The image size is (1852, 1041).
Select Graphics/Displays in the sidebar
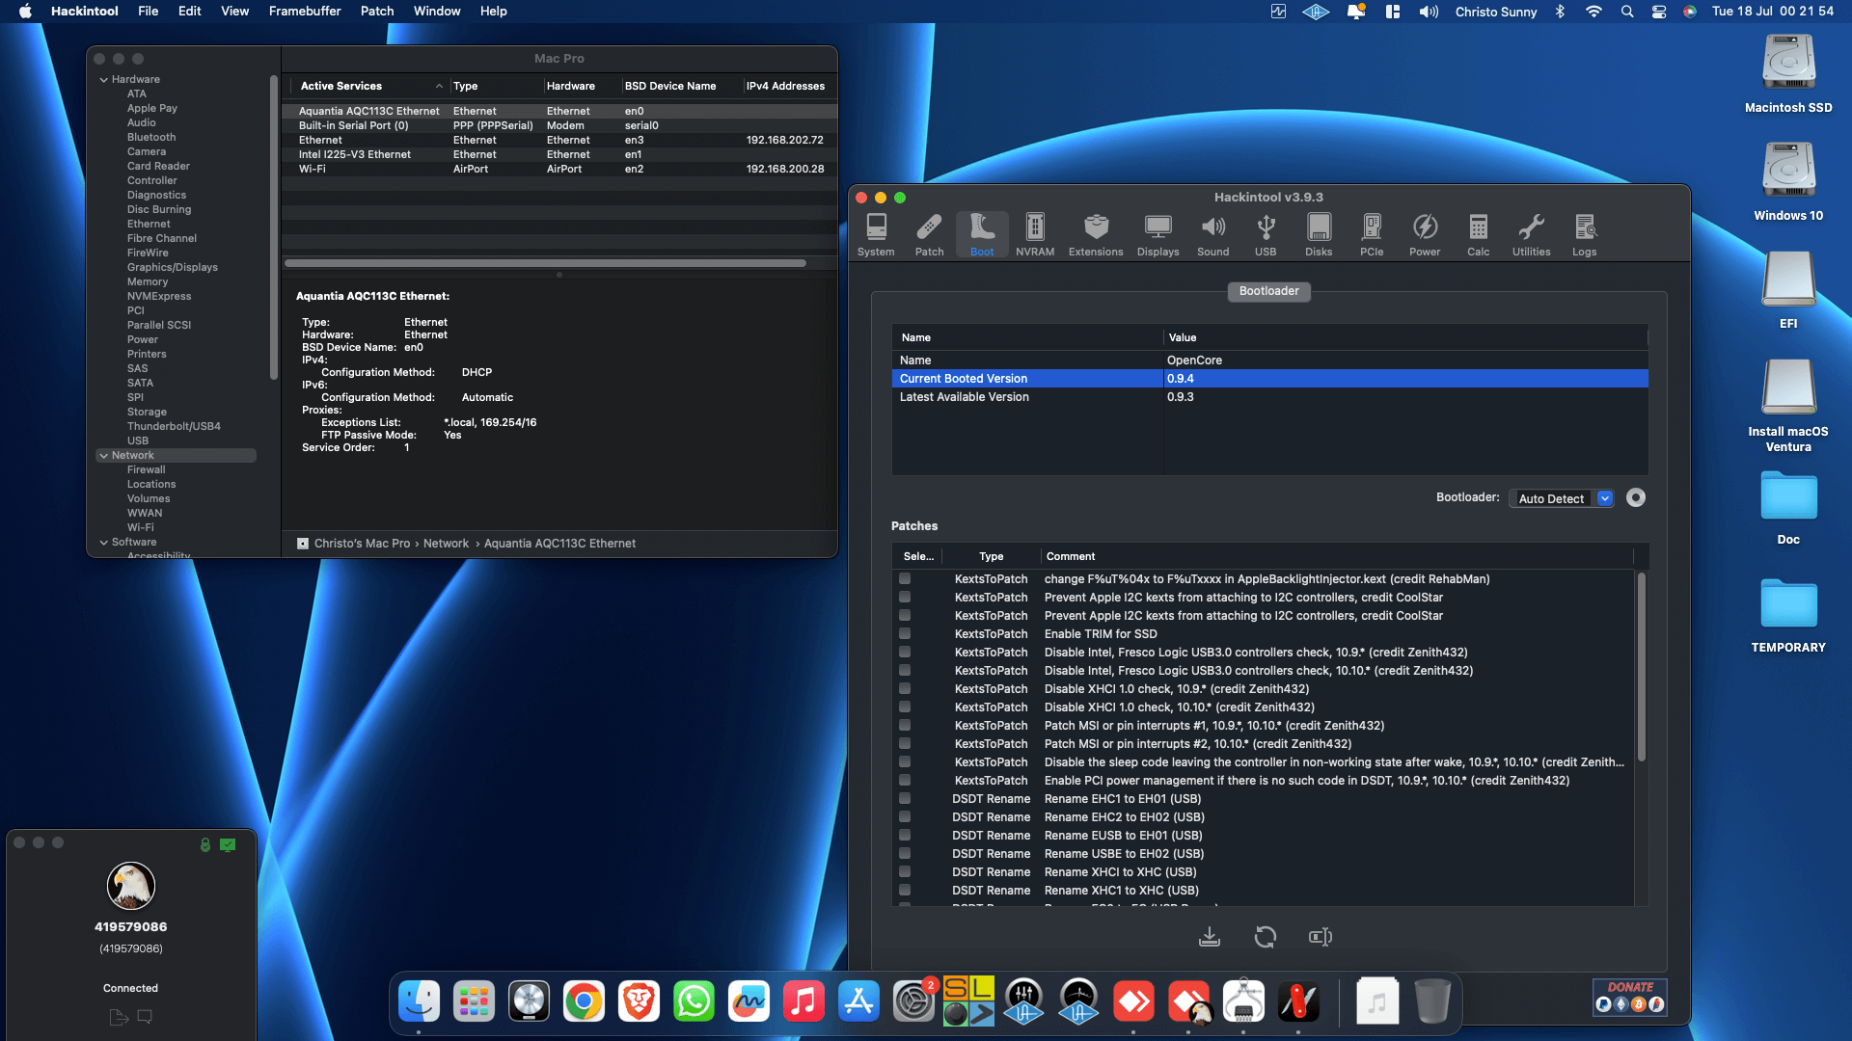tap(173, 268)
